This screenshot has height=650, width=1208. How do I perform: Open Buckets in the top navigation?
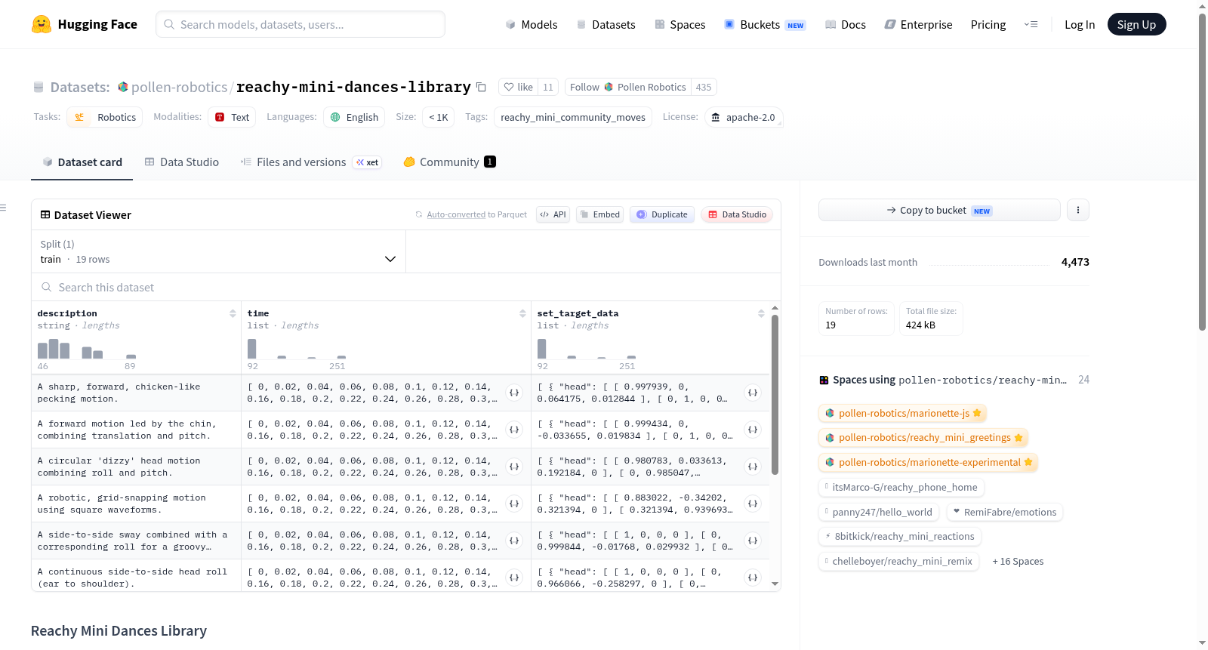coord(765,24)
